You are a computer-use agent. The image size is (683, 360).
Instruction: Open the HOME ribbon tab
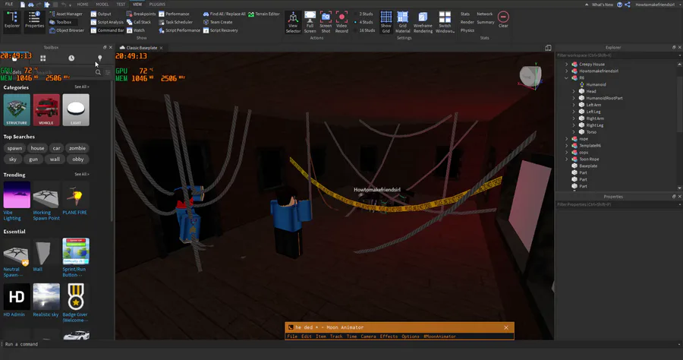click(83, 5)
